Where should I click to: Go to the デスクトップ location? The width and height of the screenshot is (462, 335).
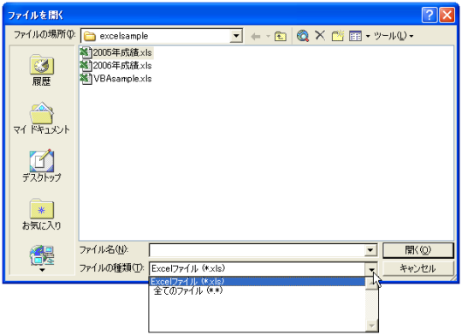42,166
